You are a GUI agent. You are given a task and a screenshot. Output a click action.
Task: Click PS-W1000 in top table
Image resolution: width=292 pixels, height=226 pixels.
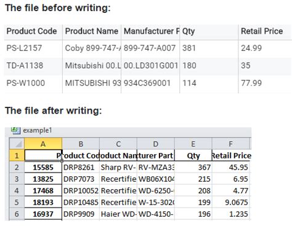(x=26, y=83)
